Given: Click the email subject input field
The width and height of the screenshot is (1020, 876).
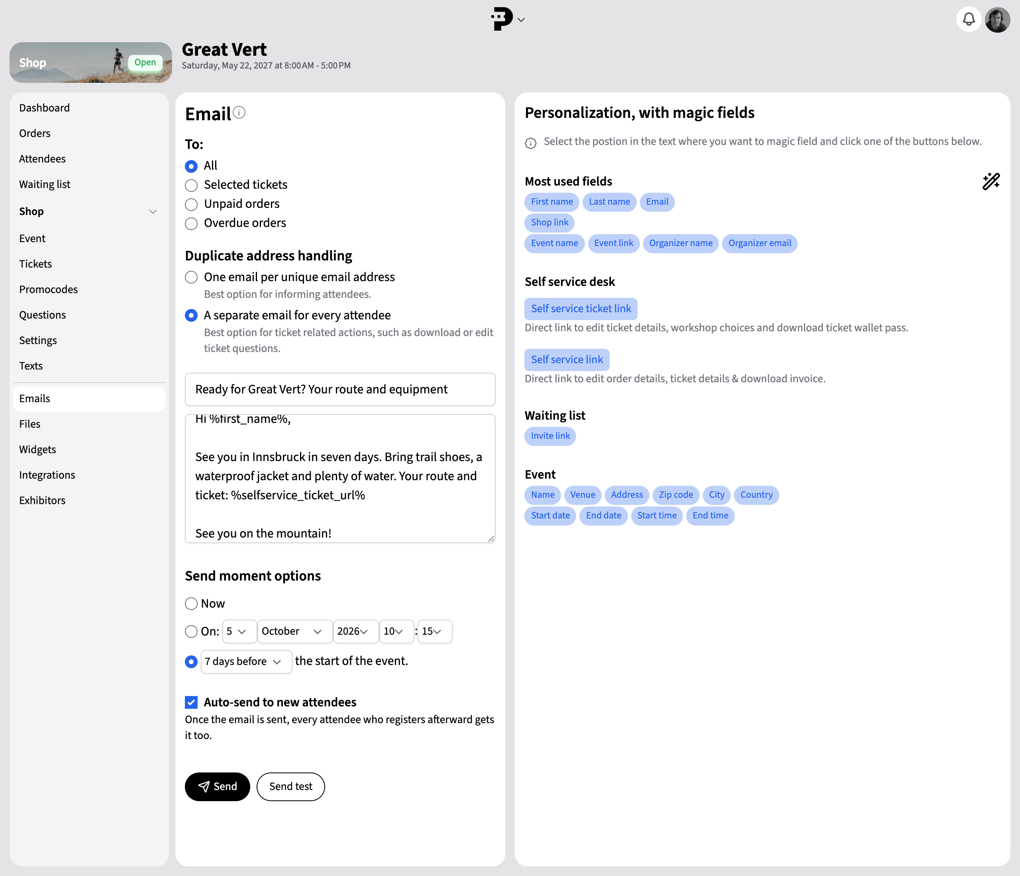Looking at the screenshot, I should [340, 389].
